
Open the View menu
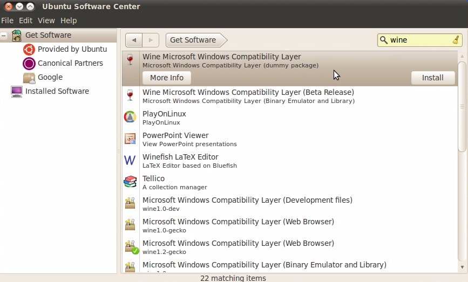click(46, 20)
